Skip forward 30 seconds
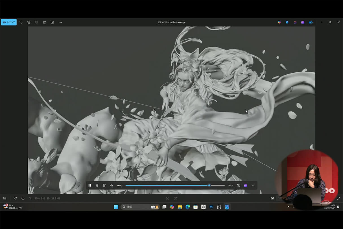Viewport: 343px width, 229px height. coord(104,185)
